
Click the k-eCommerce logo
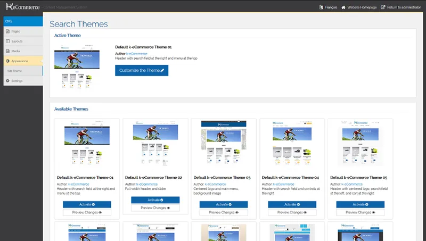(x=23, y=6)
